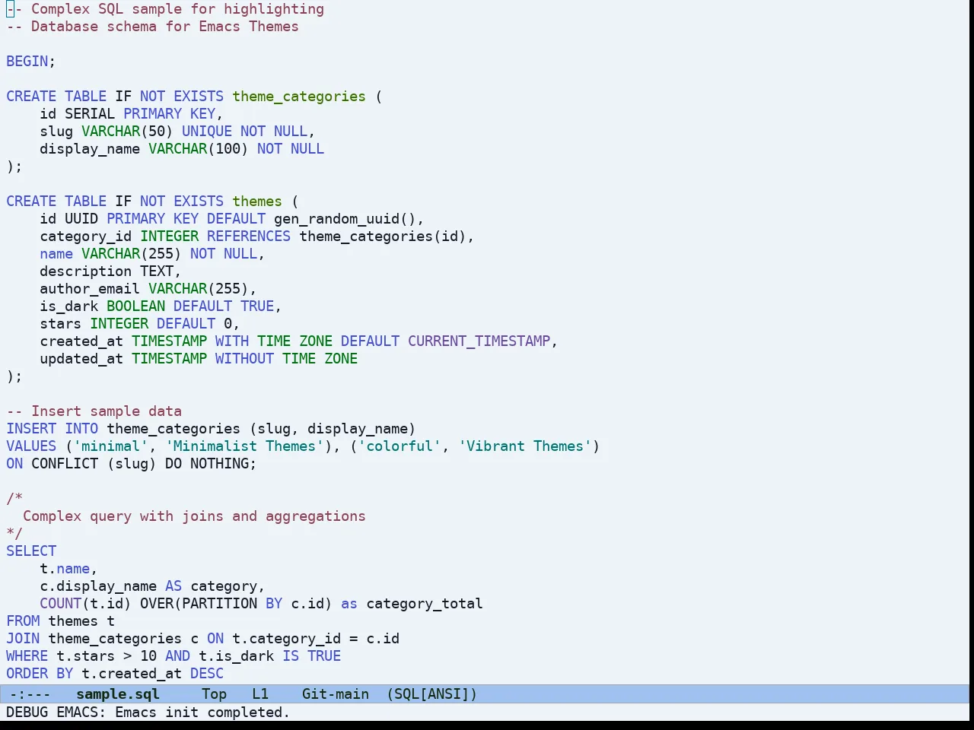Click the 'colorful' string literal

coord(399,446)
